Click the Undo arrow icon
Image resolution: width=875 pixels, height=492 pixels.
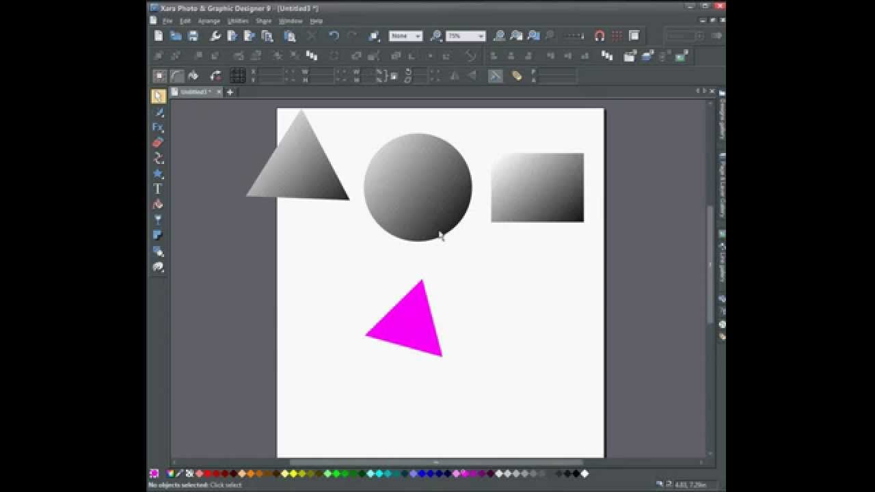coord(334,36)
